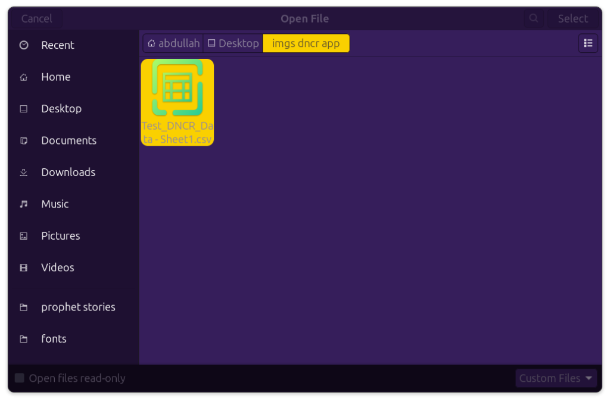Click the Music note icon in sidebar

click(24, 204)
